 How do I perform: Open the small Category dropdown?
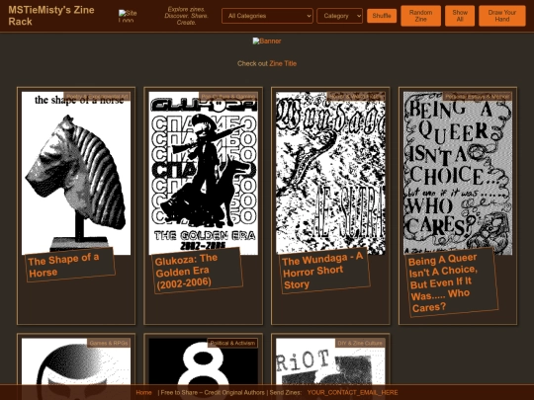pyautogui.click(x=339, y=16)
